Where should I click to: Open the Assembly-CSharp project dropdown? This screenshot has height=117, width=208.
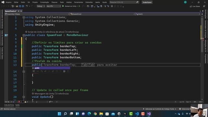click(x=37, y=14)
